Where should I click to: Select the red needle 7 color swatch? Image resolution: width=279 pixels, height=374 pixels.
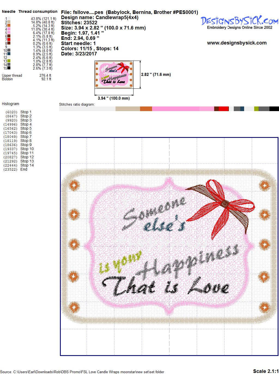click(x=9, y=40)
